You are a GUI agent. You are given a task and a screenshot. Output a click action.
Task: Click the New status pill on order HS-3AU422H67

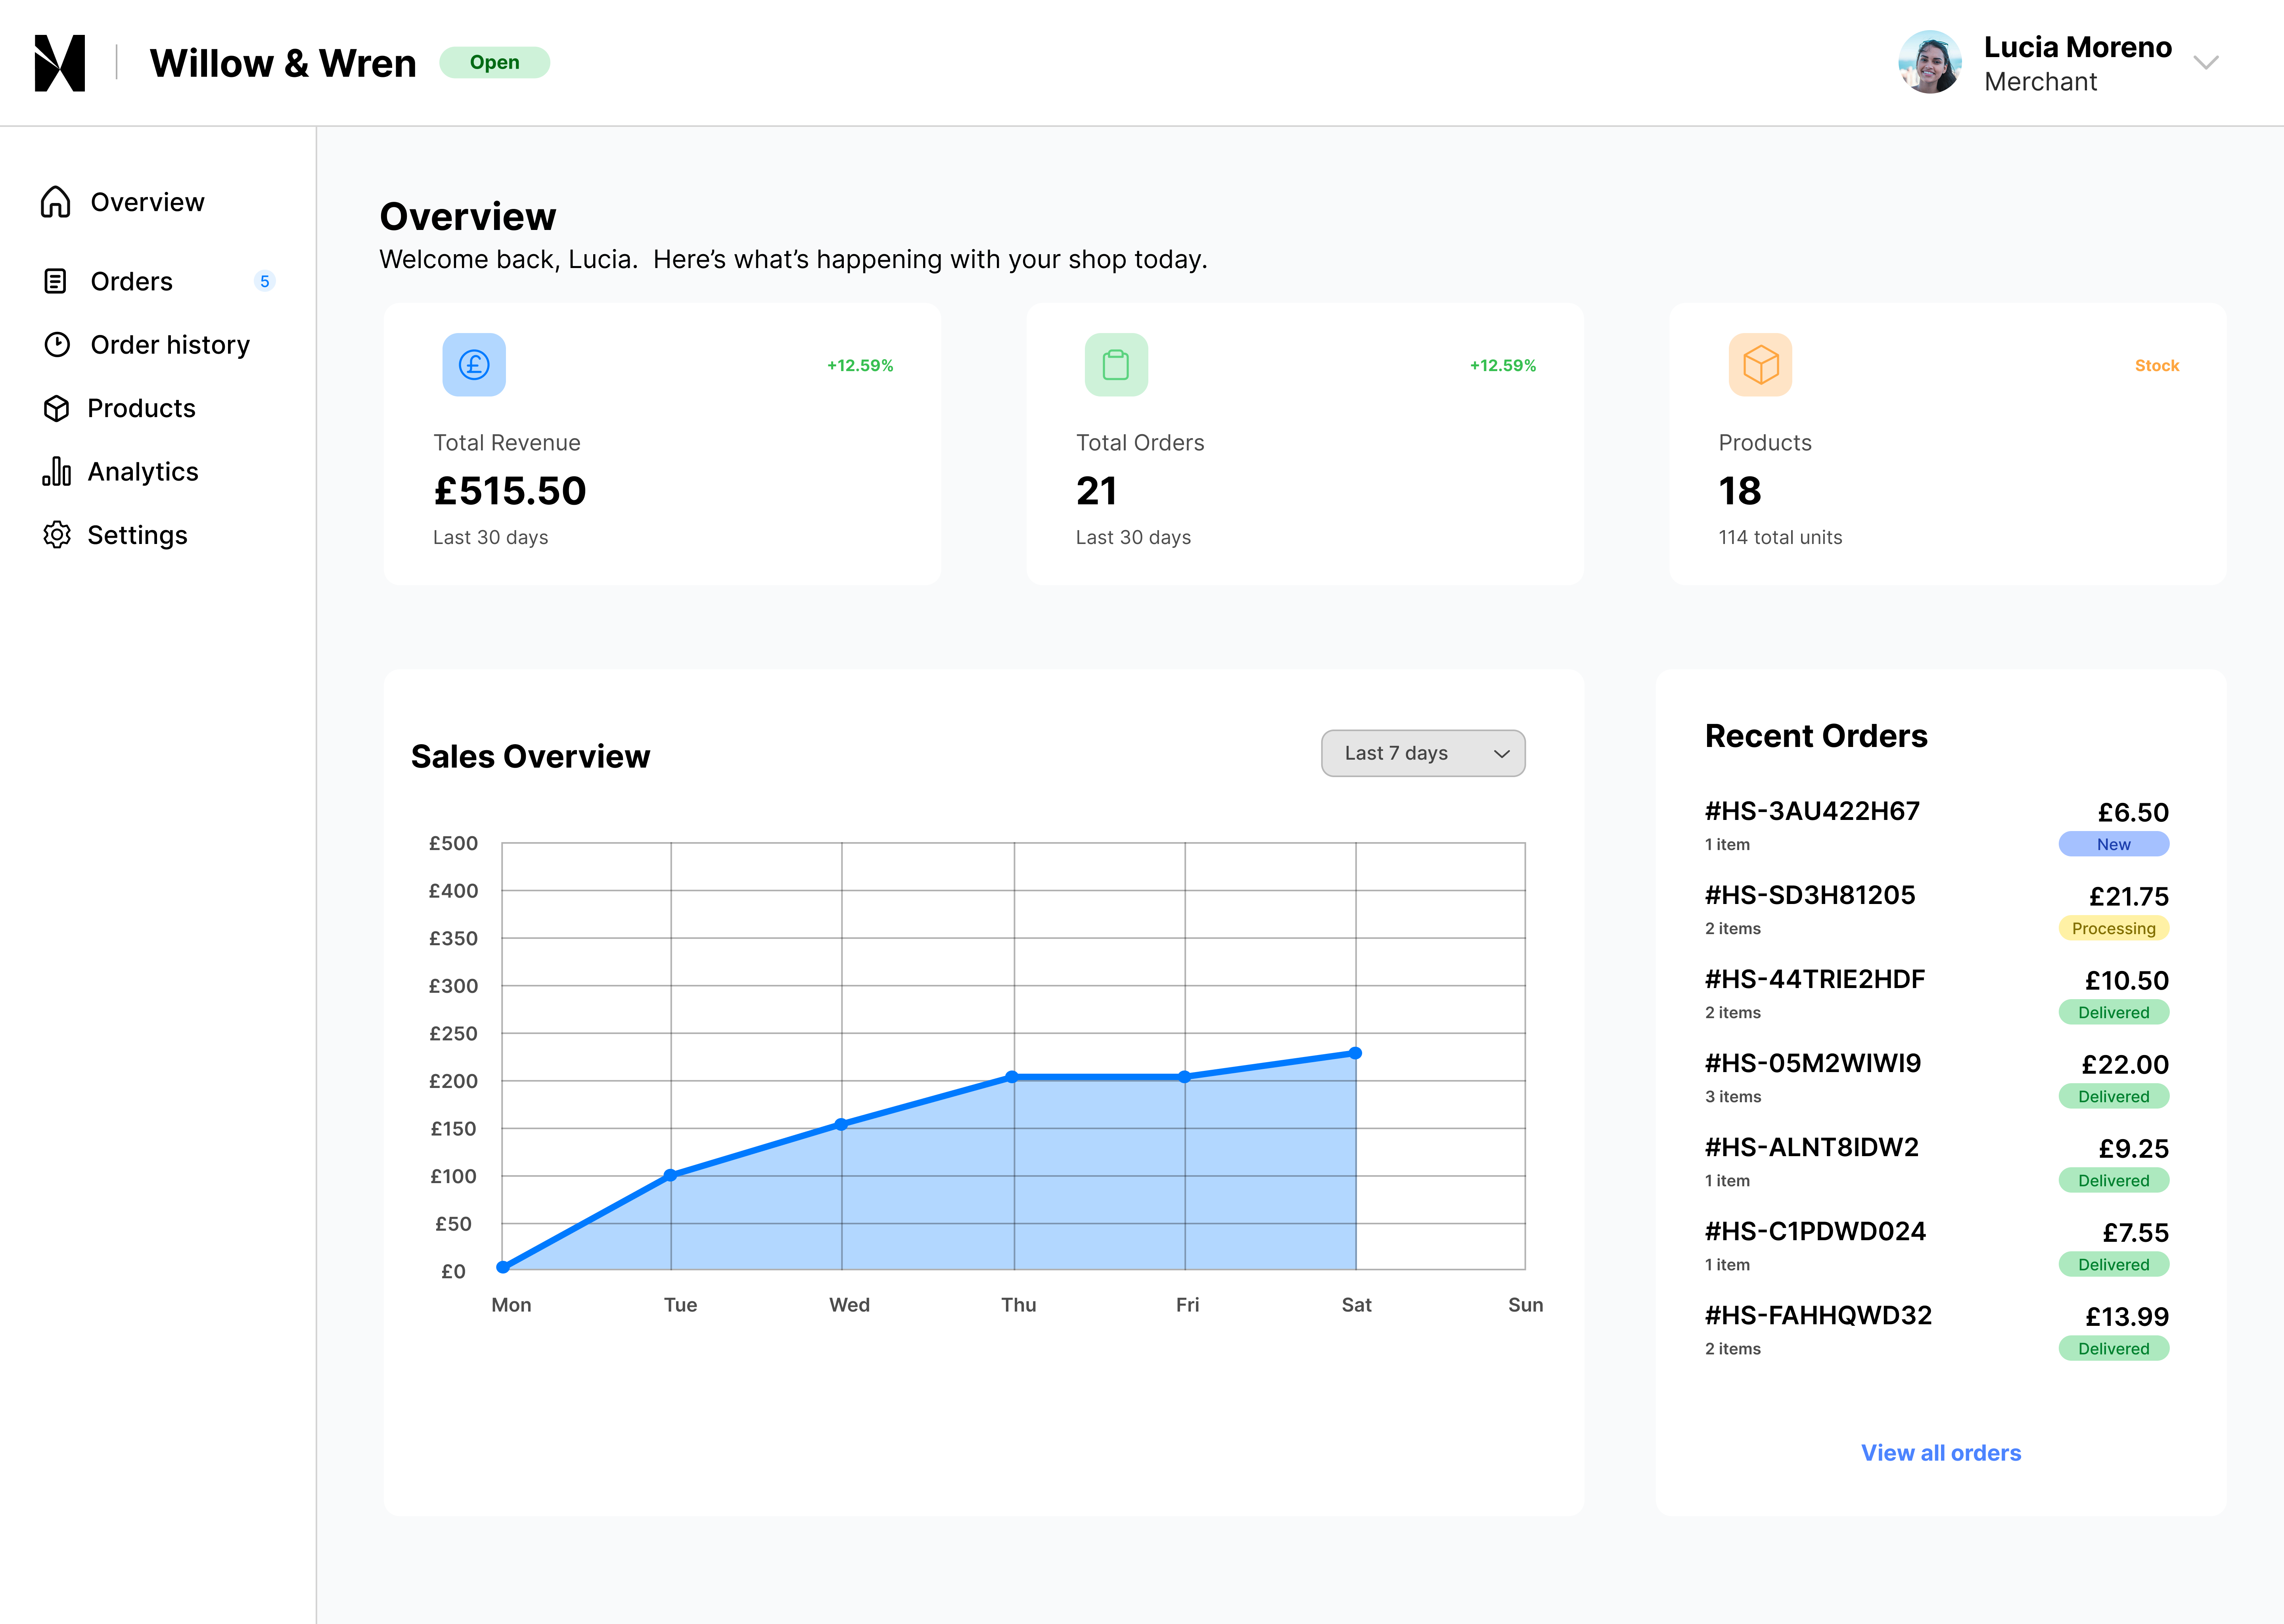pos(2113,844)
